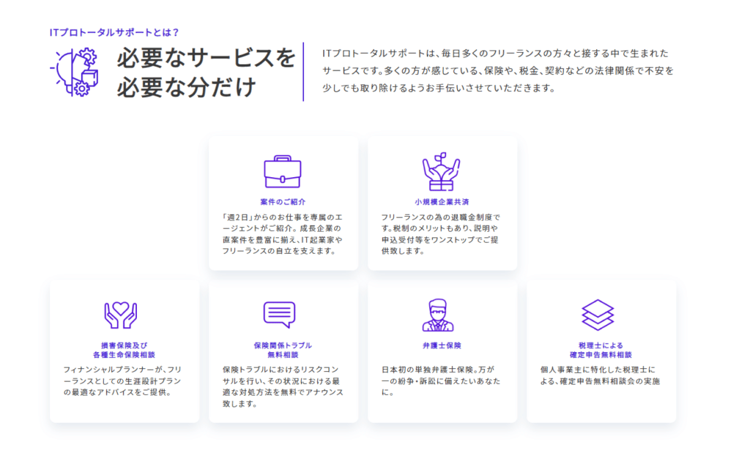Click the lightbulb and gears header icon
750x472 pixels.
75,72
